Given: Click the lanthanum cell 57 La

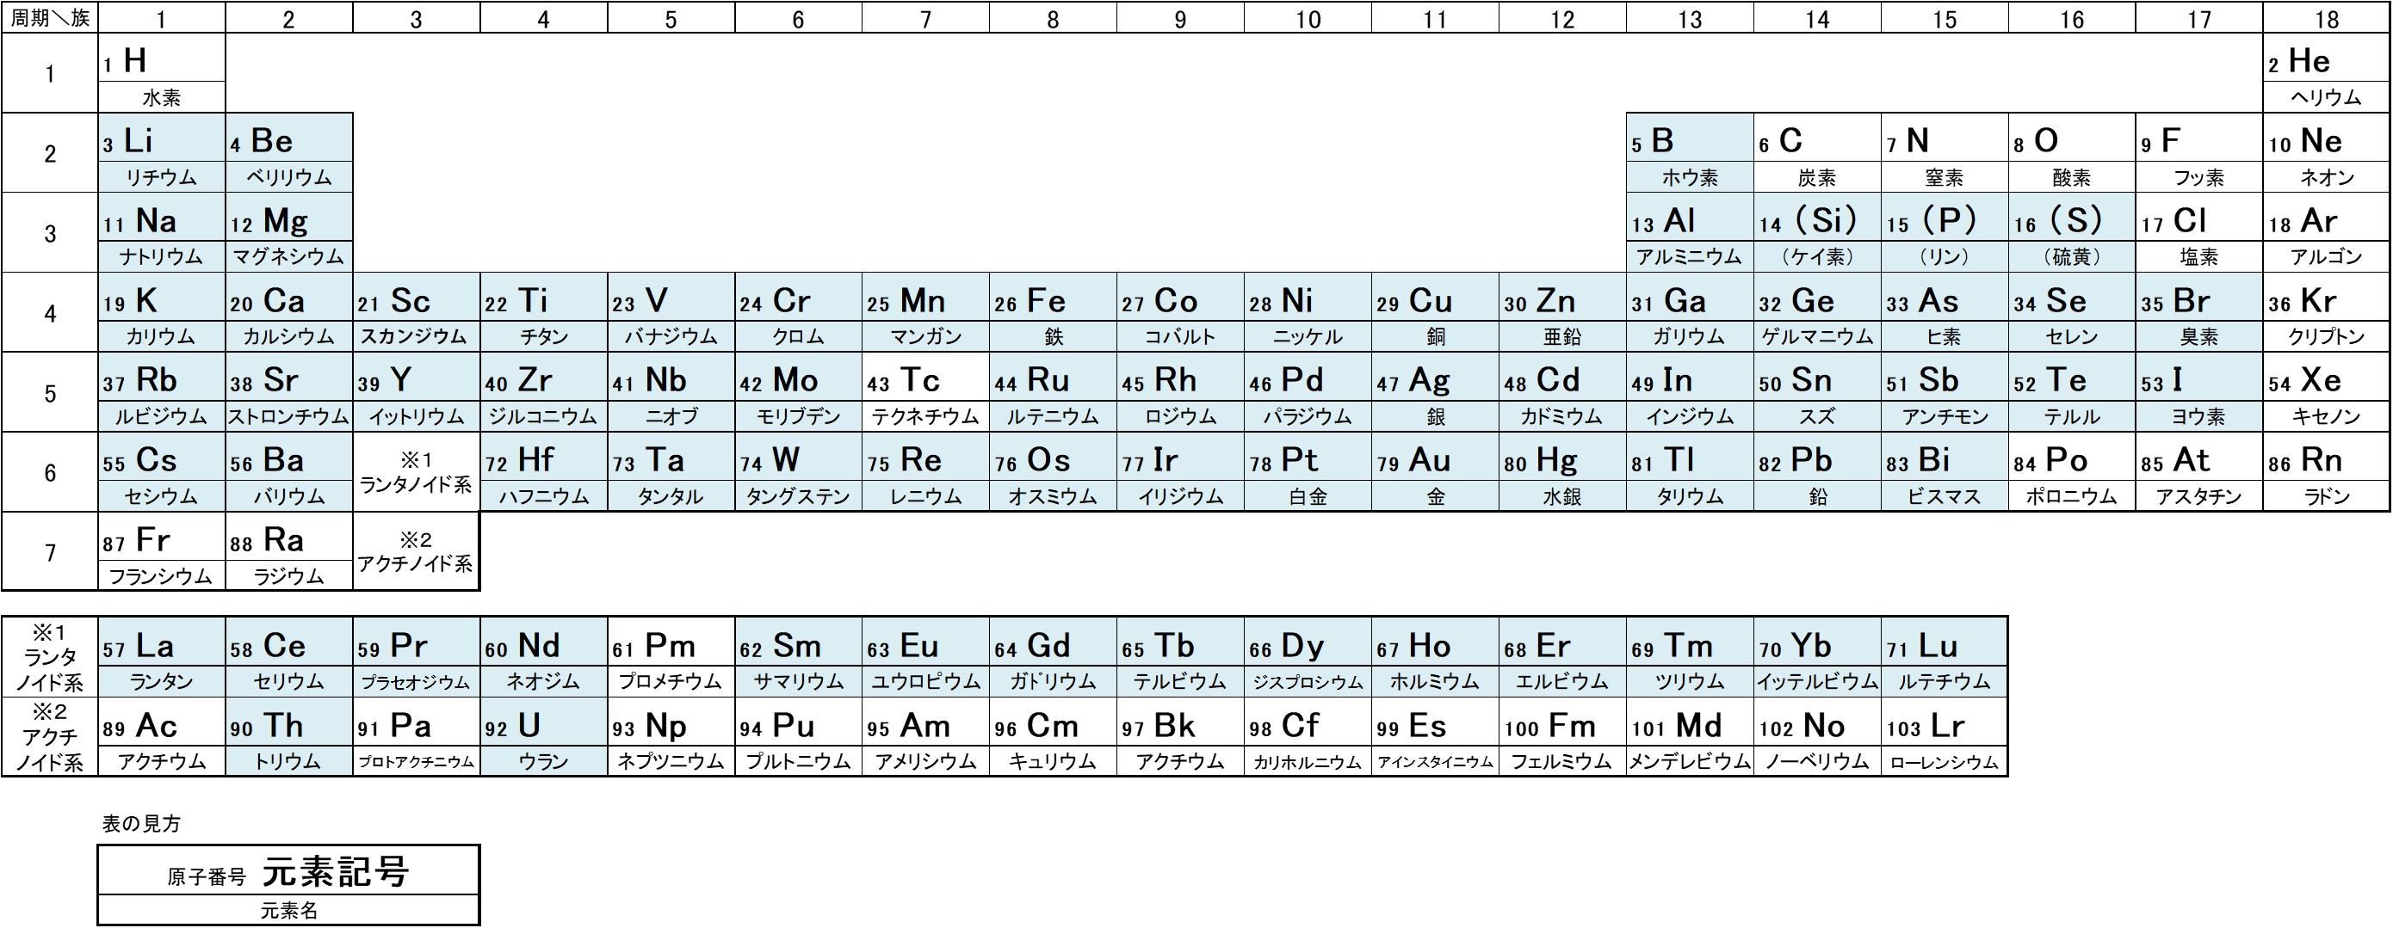Looking at the screenshot, I should 162,657.
